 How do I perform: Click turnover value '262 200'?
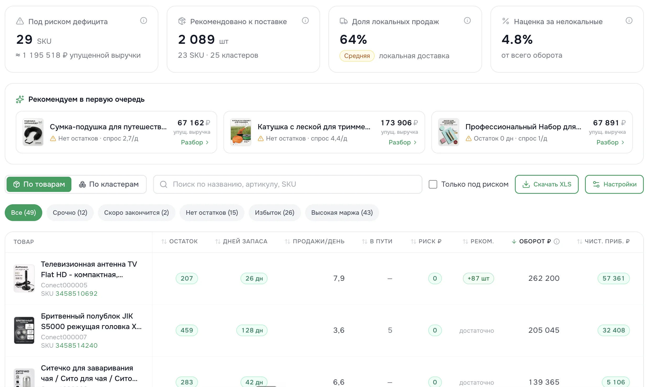coord(544,278)
